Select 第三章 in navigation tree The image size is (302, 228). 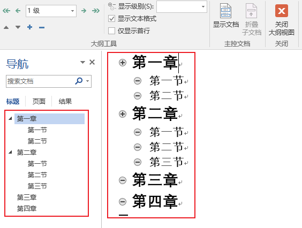click(27, 197)
